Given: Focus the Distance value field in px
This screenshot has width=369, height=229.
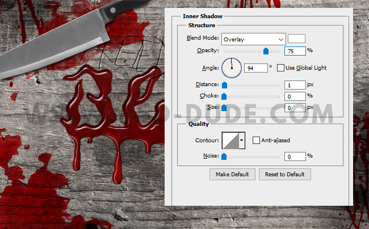Looking at the screenshot, I should pyautogui.click(x=294, y=84).
